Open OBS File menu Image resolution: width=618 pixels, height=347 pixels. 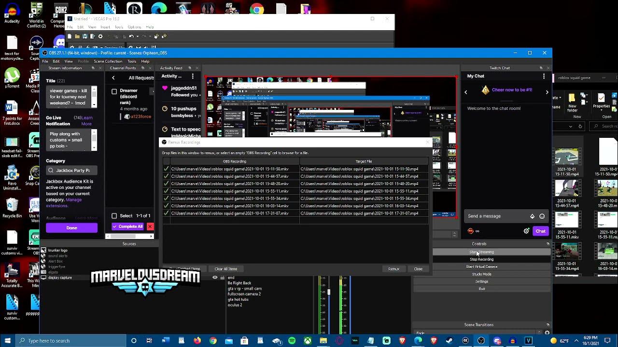pyautogui.click(x=45, y=61)
